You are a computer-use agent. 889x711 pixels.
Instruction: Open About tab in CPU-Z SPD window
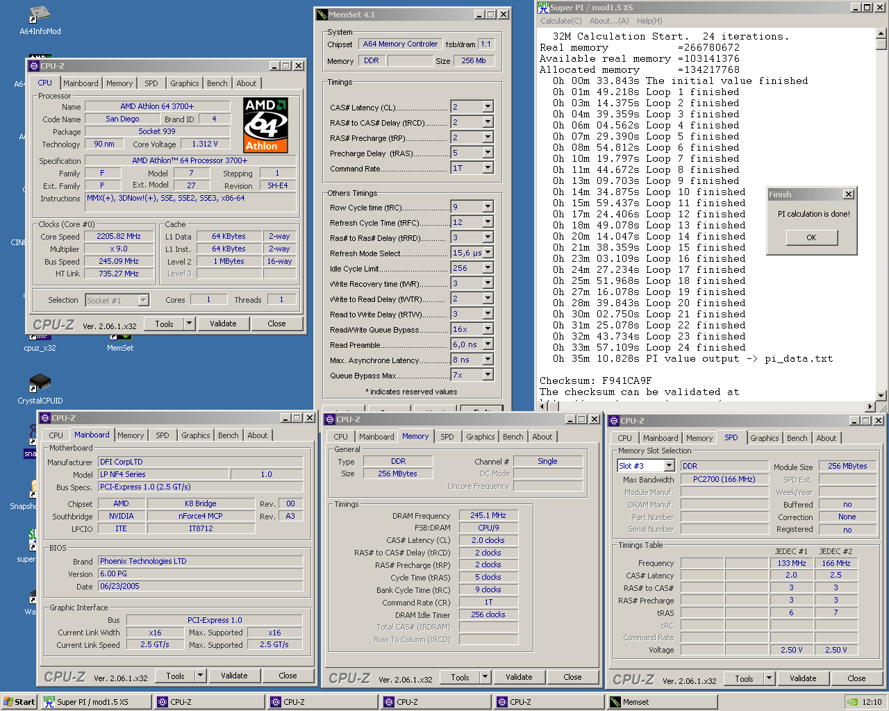pos(826,438)
